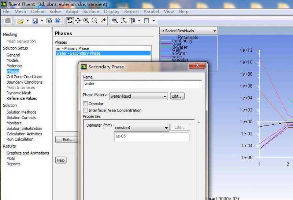
Task: Click the open folder Read File icon
Action: [21, 21]
